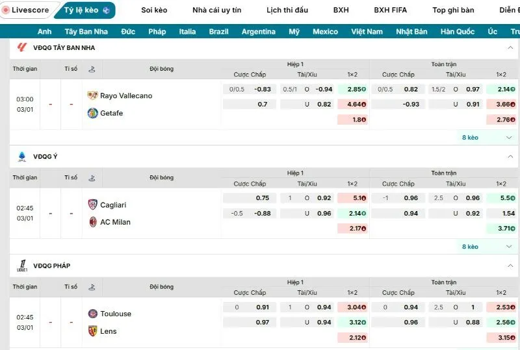Select Tây Ban Nha country filter
This screenshot has width=520, height=350.
click(86, 32)
